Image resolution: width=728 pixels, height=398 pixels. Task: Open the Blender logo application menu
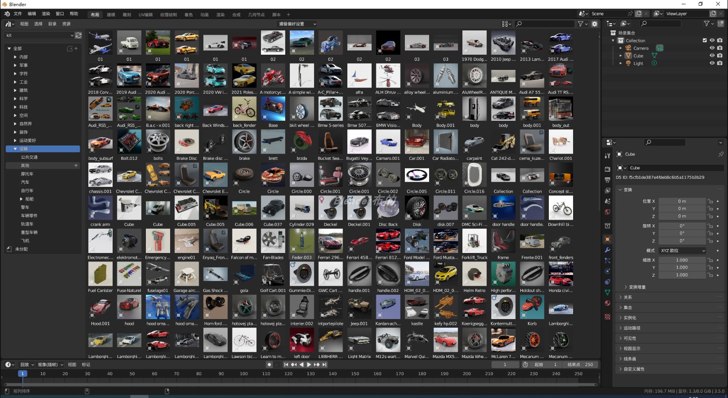coord(7,14)
